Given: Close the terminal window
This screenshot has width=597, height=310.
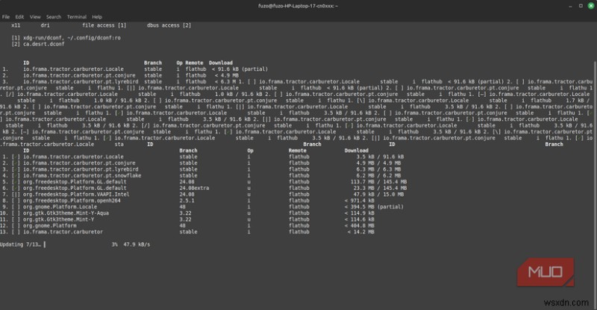Looking at the screenshot, I should click(591, 6).
